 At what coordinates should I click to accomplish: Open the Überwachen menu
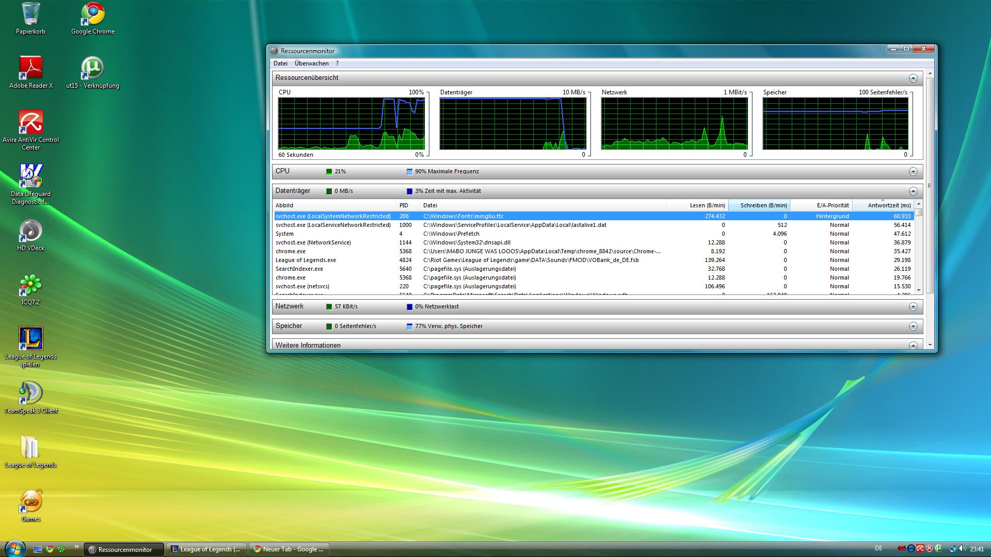(311, 63)
